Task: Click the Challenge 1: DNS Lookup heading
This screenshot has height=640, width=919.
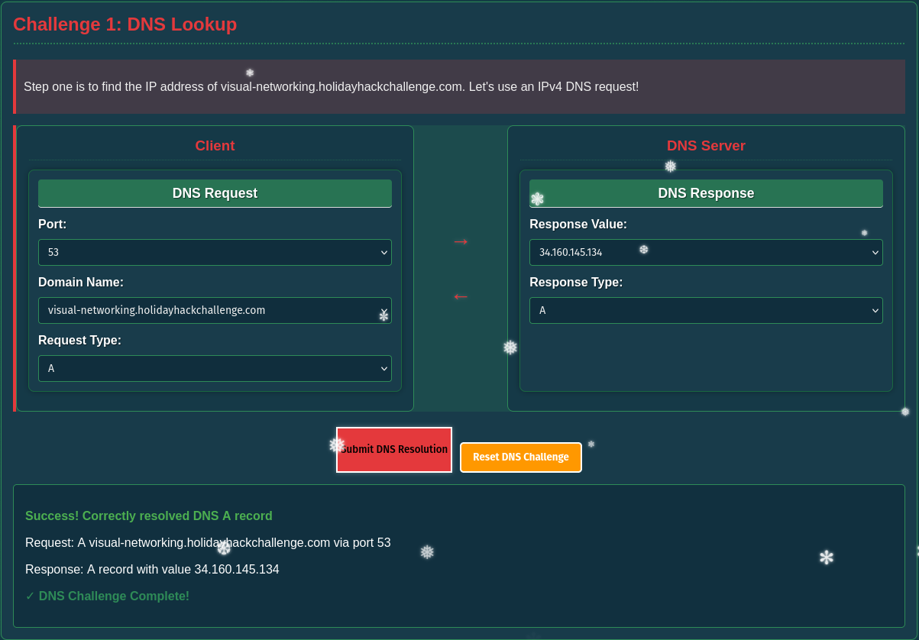Action: click(125, 24)
